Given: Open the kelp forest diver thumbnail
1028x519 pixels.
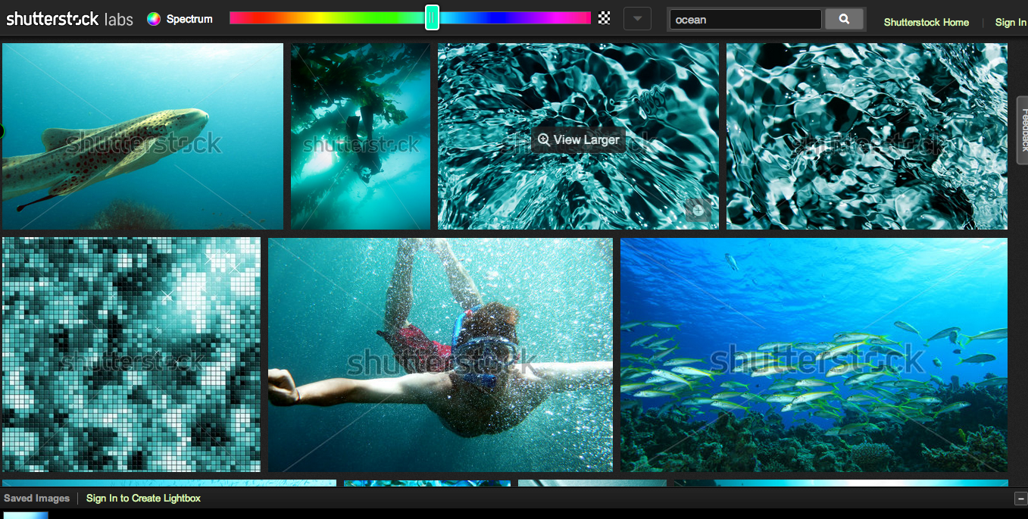Looking at the screenshot, I should pos(361,136).
